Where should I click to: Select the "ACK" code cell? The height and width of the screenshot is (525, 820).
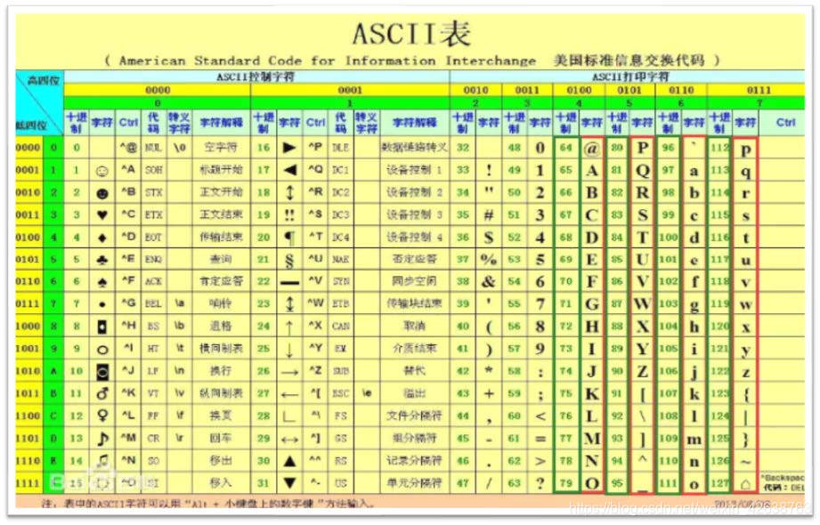pos(153,282)
